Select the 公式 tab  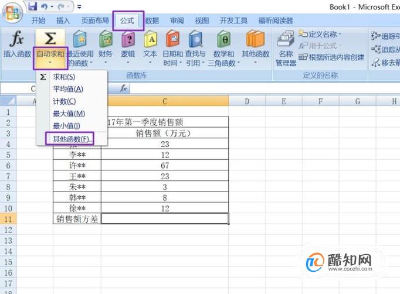coord(127,20)
